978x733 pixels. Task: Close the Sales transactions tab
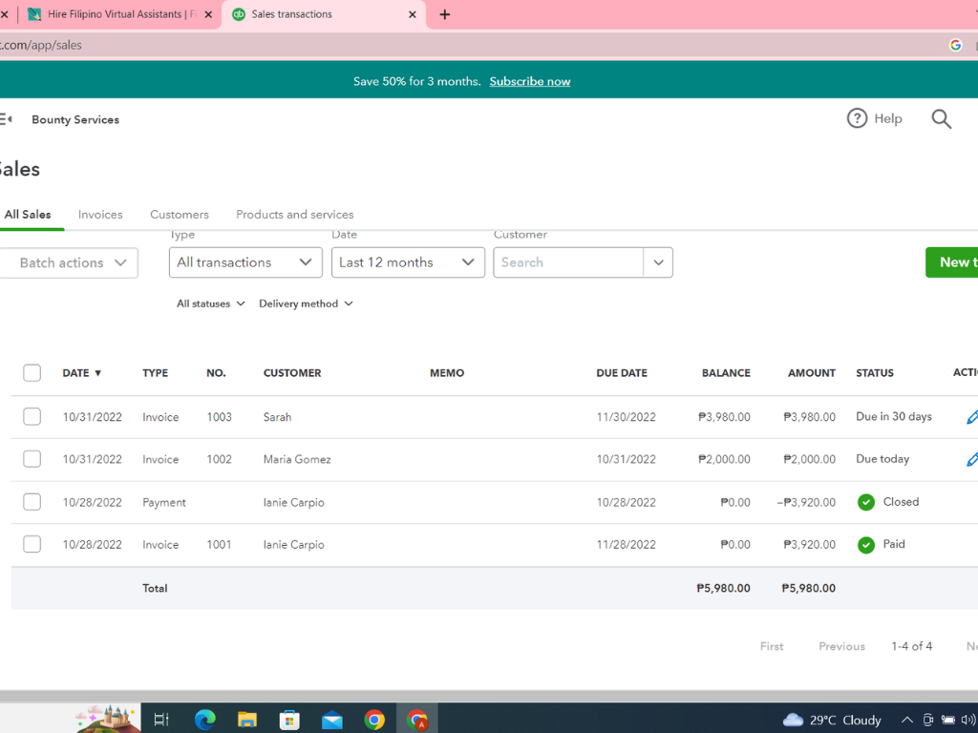point(413,14)
